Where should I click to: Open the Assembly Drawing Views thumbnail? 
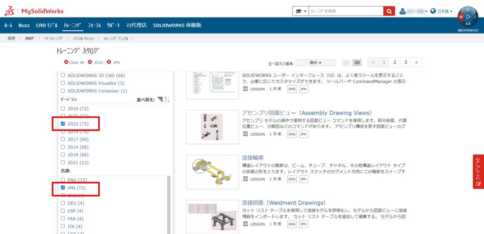(x=212, y=127)
